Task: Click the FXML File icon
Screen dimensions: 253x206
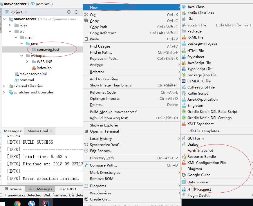Action: click(x=184, y=37)
